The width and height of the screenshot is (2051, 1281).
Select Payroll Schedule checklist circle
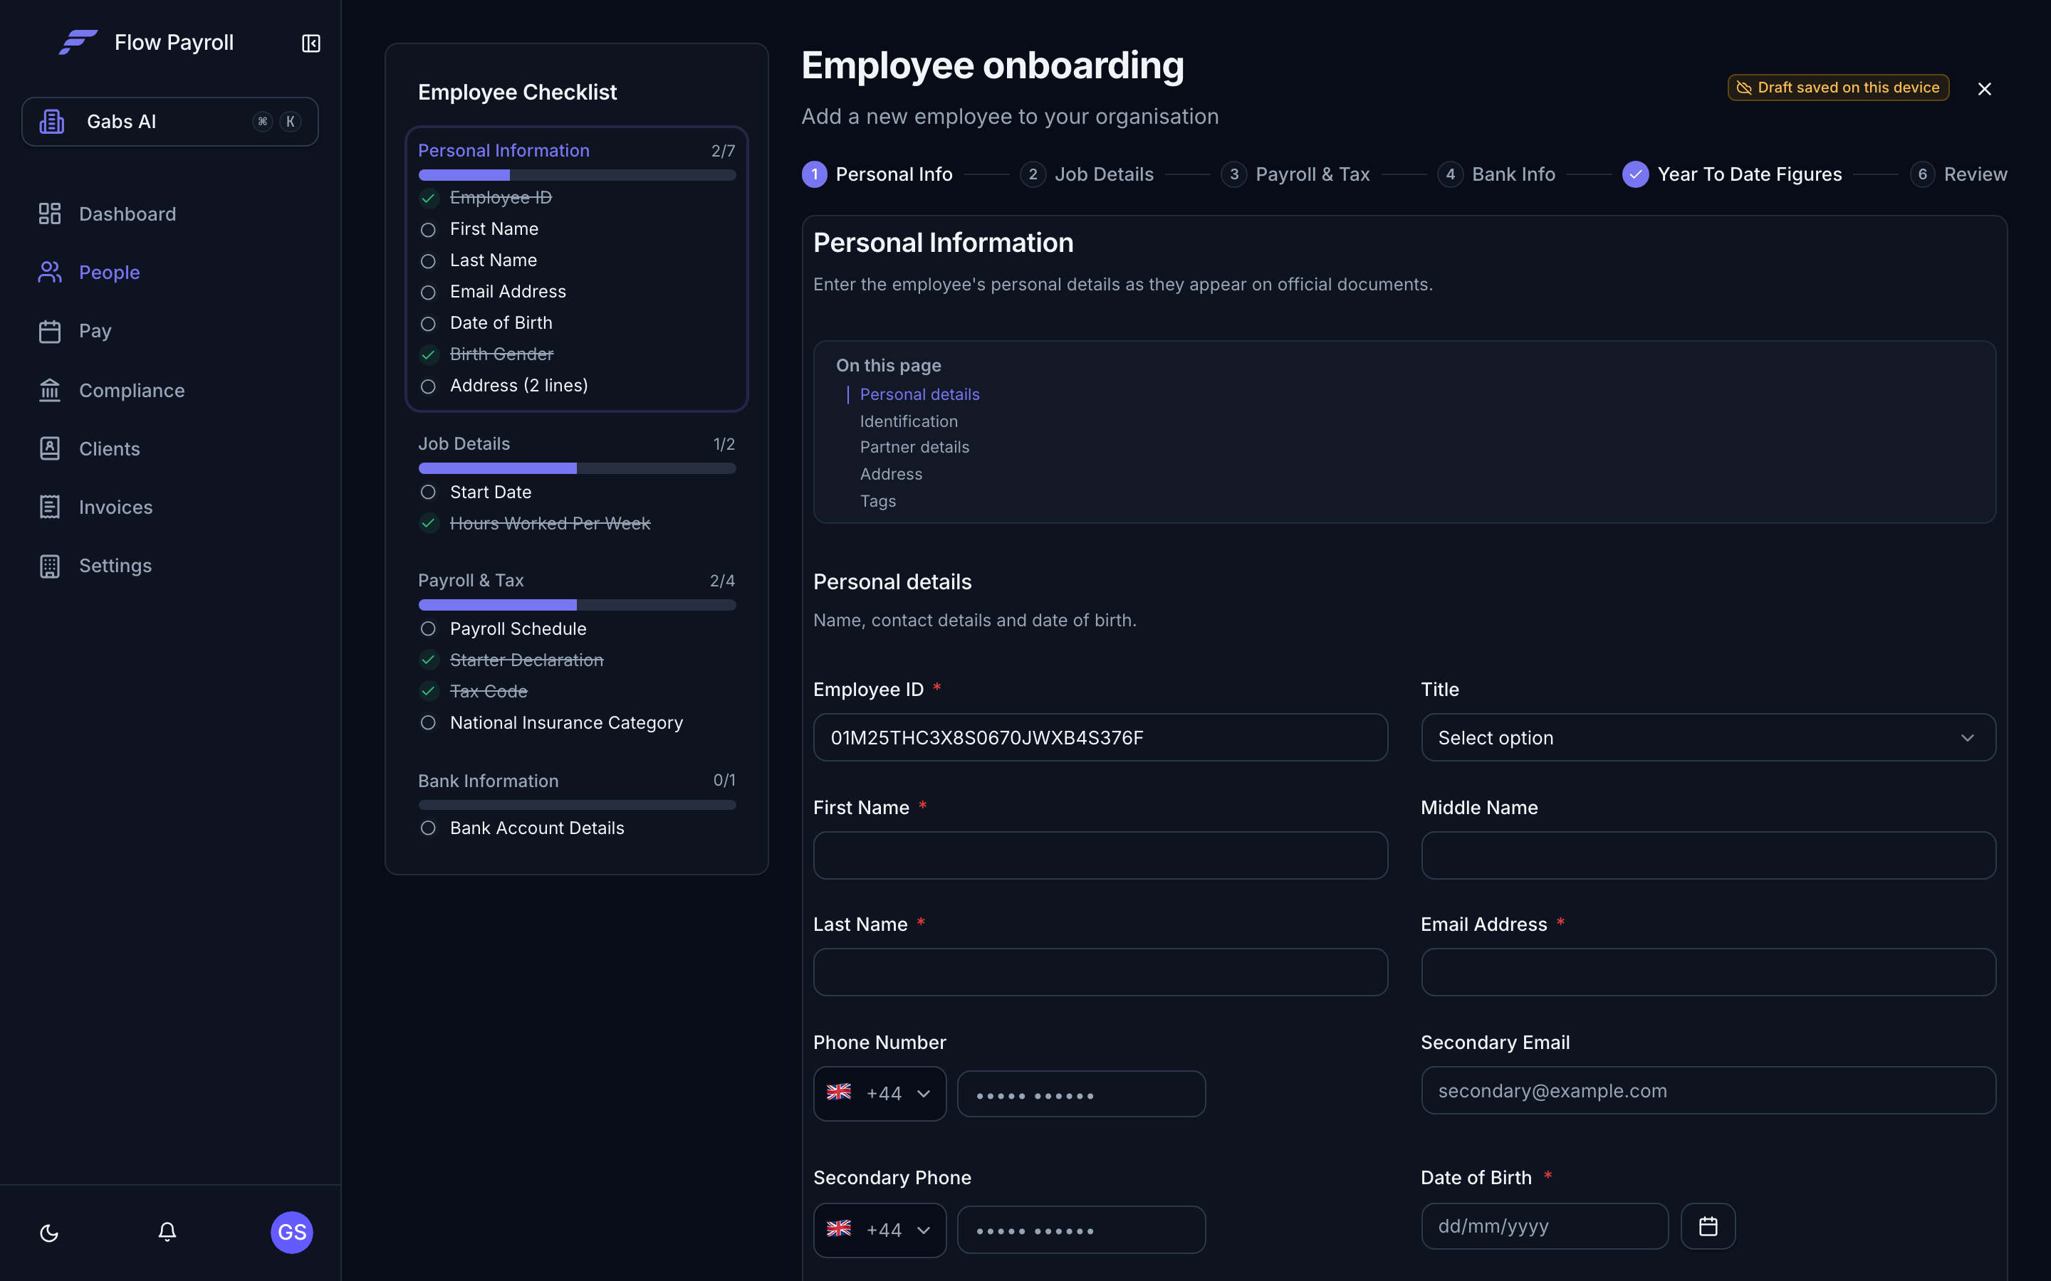[x=428, y=628]
